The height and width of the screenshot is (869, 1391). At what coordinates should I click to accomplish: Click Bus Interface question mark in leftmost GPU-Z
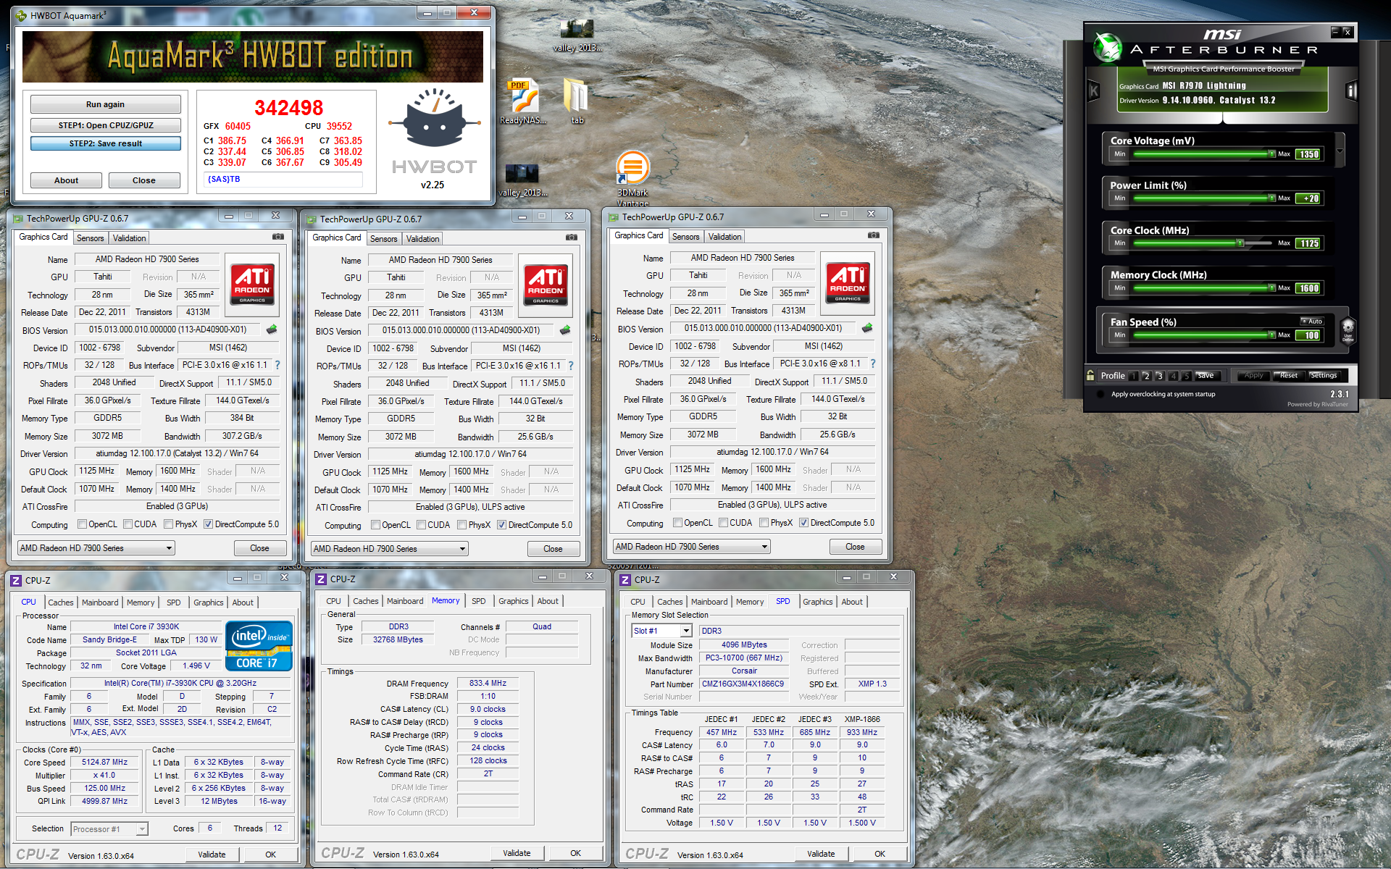point(277,365)
